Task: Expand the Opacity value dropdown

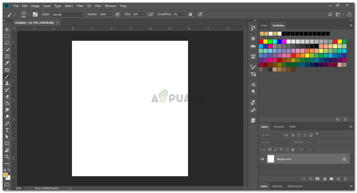Action: pyautogui.click(x=110, y=14)
